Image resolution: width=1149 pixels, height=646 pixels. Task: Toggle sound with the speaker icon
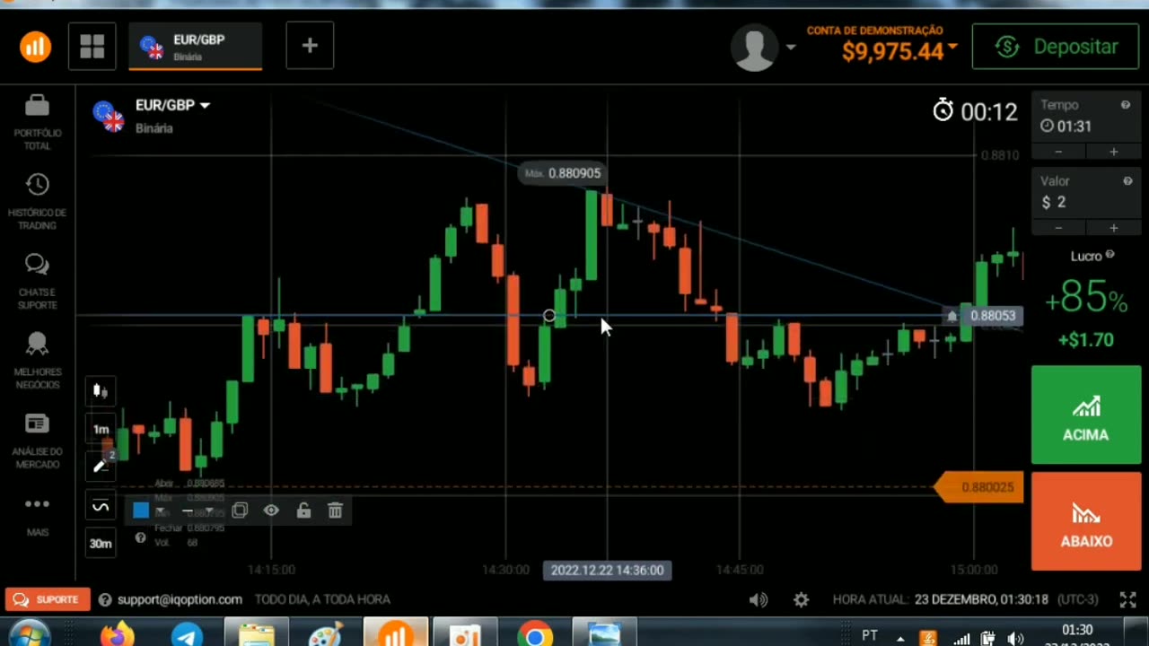[759, 600]
